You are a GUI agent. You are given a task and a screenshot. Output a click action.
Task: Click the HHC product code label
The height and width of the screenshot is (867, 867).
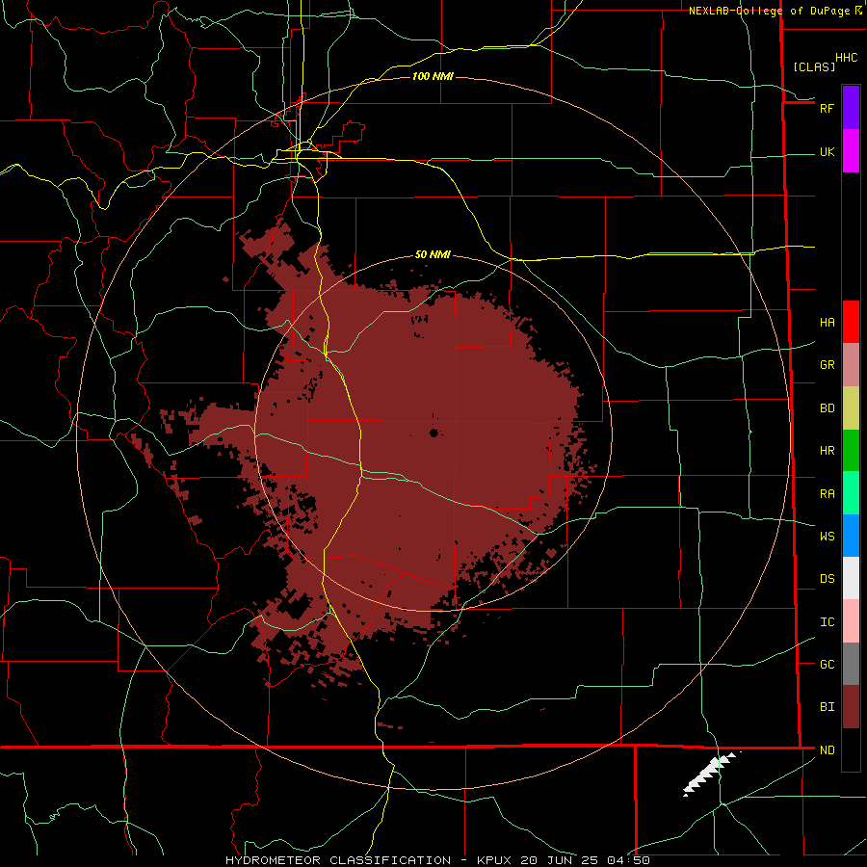point(846,58)
